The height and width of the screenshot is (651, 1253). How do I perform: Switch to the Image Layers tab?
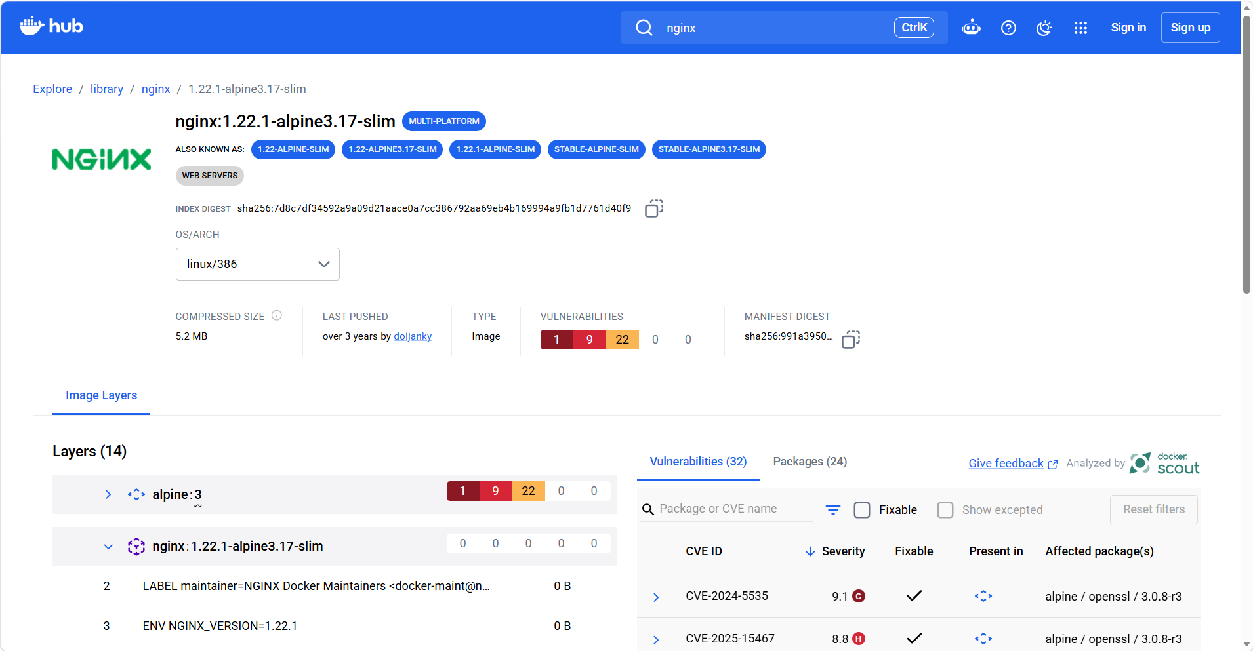101,395
